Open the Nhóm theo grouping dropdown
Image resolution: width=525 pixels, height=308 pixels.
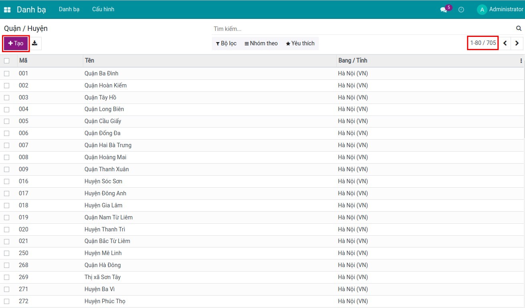point(261,43)
